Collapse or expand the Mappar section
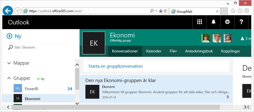Viewport: 254px width, 112px height. pyautogui.click(x=9, y=63)
